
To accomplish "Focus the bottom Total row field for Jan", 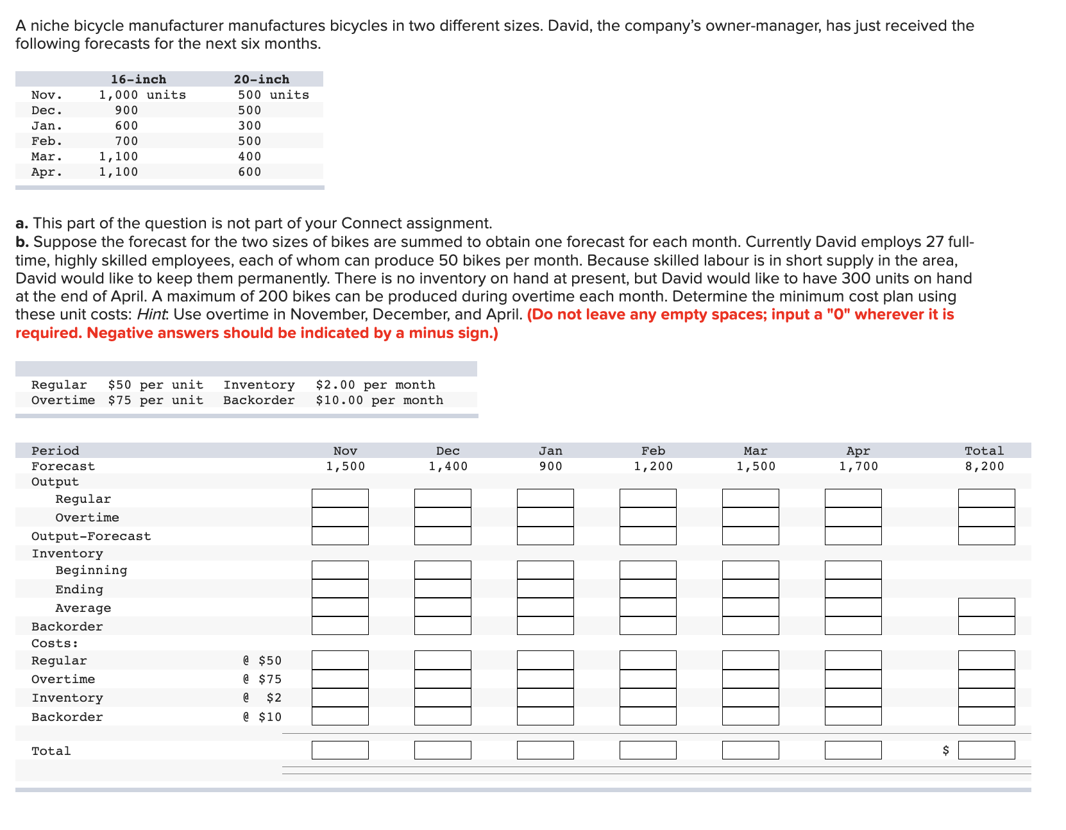I will click(x=545, y=750).
